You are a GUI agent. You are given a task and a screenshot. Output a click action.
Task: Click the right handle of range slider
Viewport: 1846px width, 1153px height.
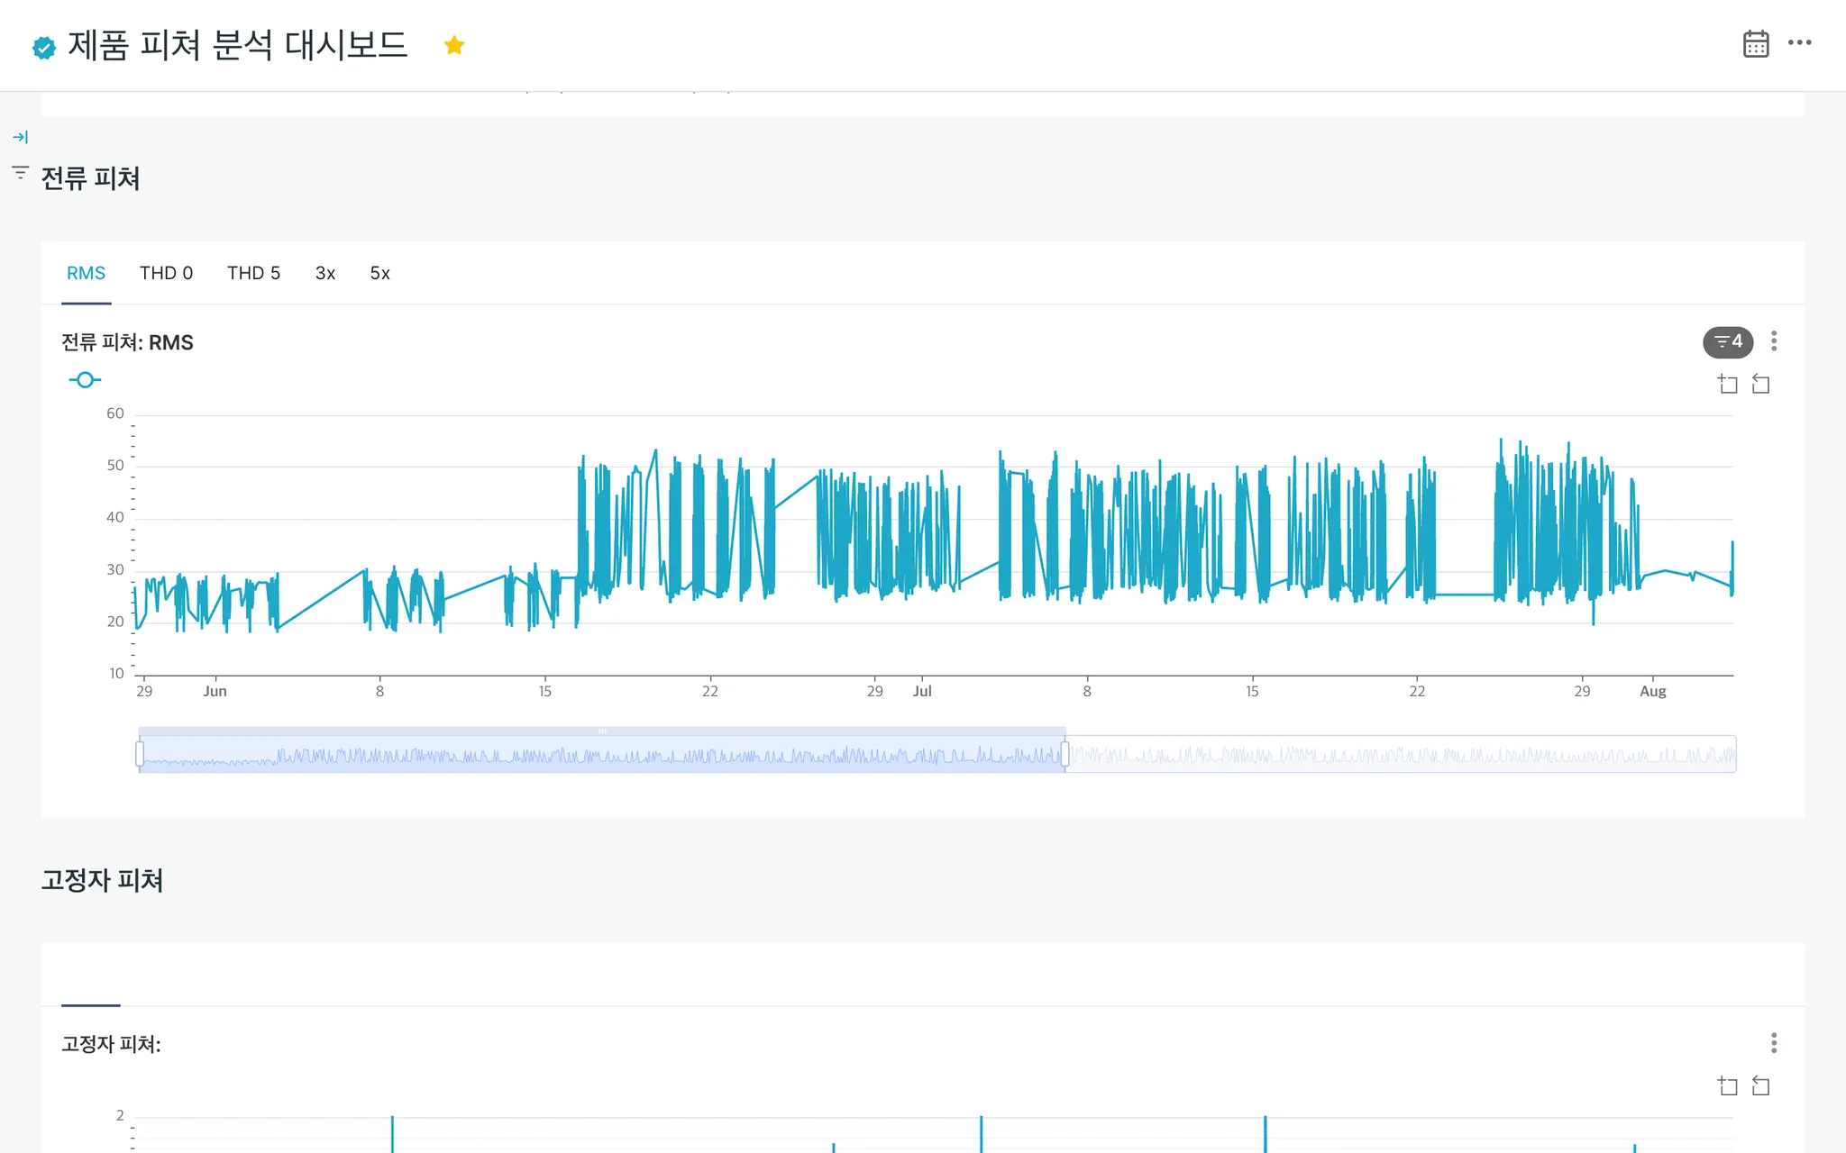pyautogui.click(x=1065, y=753)
